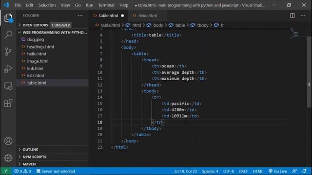The image size is (312, 175).
Task: Collapse the Web Programming With Python folder
Action: click(x=52, y=33)
